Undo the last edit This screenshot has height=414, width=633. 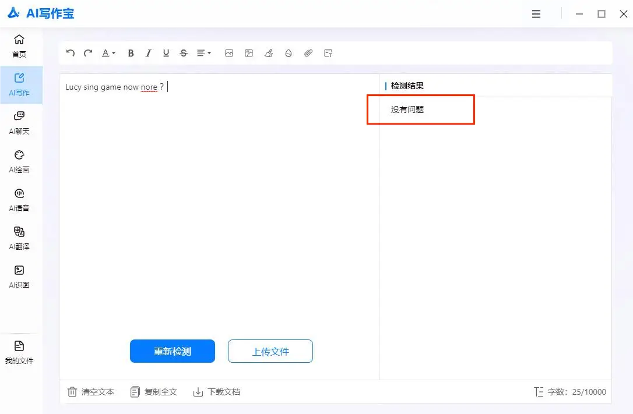[x=71, y=53]
